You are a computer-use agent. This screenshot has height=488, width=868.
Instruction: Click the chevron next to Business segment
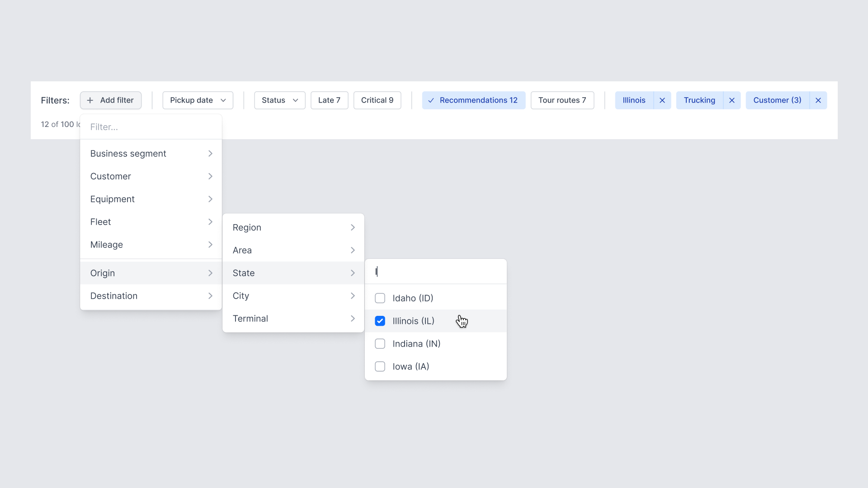pos(210,154)
